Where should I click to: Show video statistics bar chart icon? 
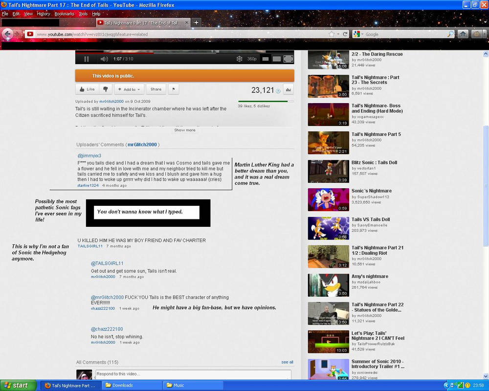289,90
